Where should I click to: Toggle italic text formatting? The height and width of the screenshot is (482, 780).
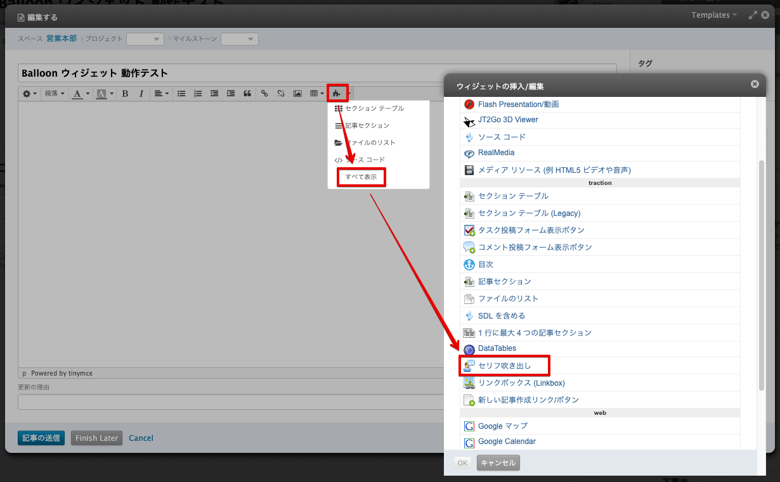tap(141, 94)
